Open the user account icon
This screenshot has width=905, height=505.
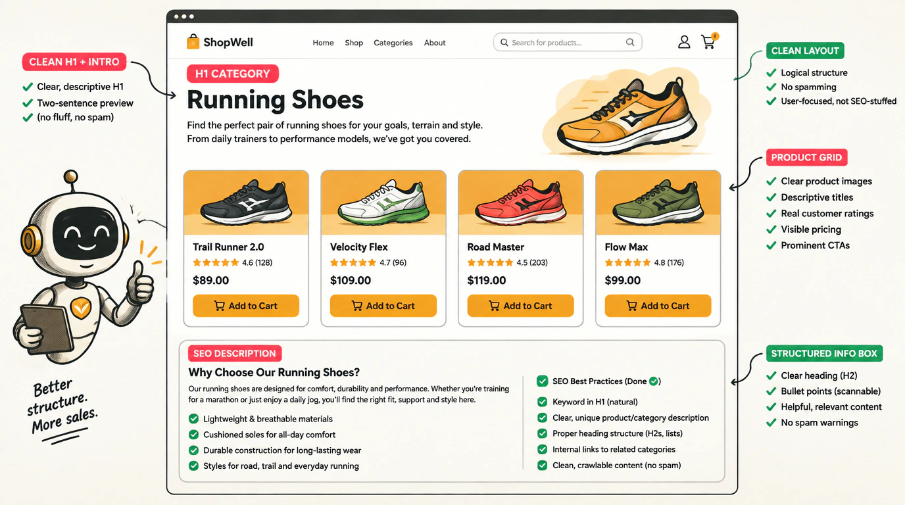click(x=684, y=42)
